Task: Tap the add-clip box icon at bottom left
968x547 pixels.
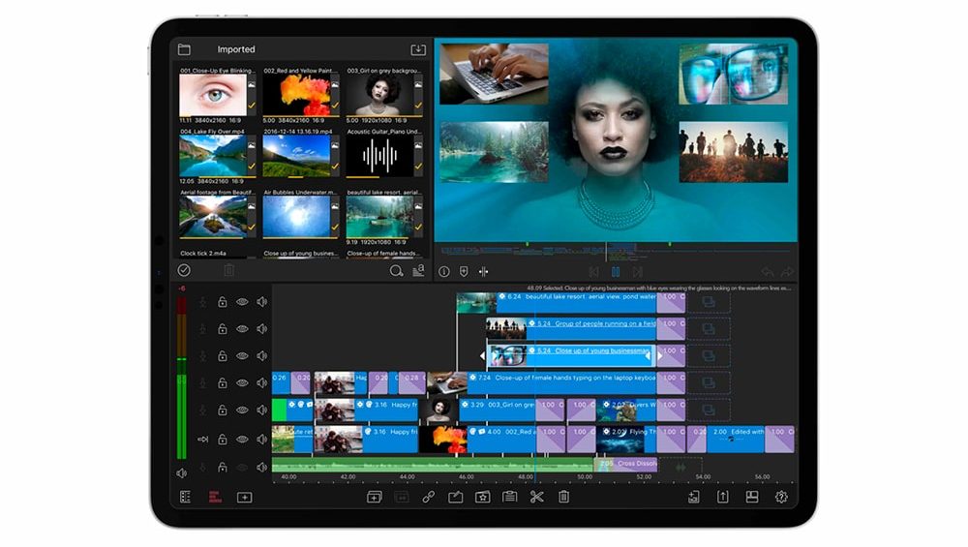Action: (x=245, y=497)
